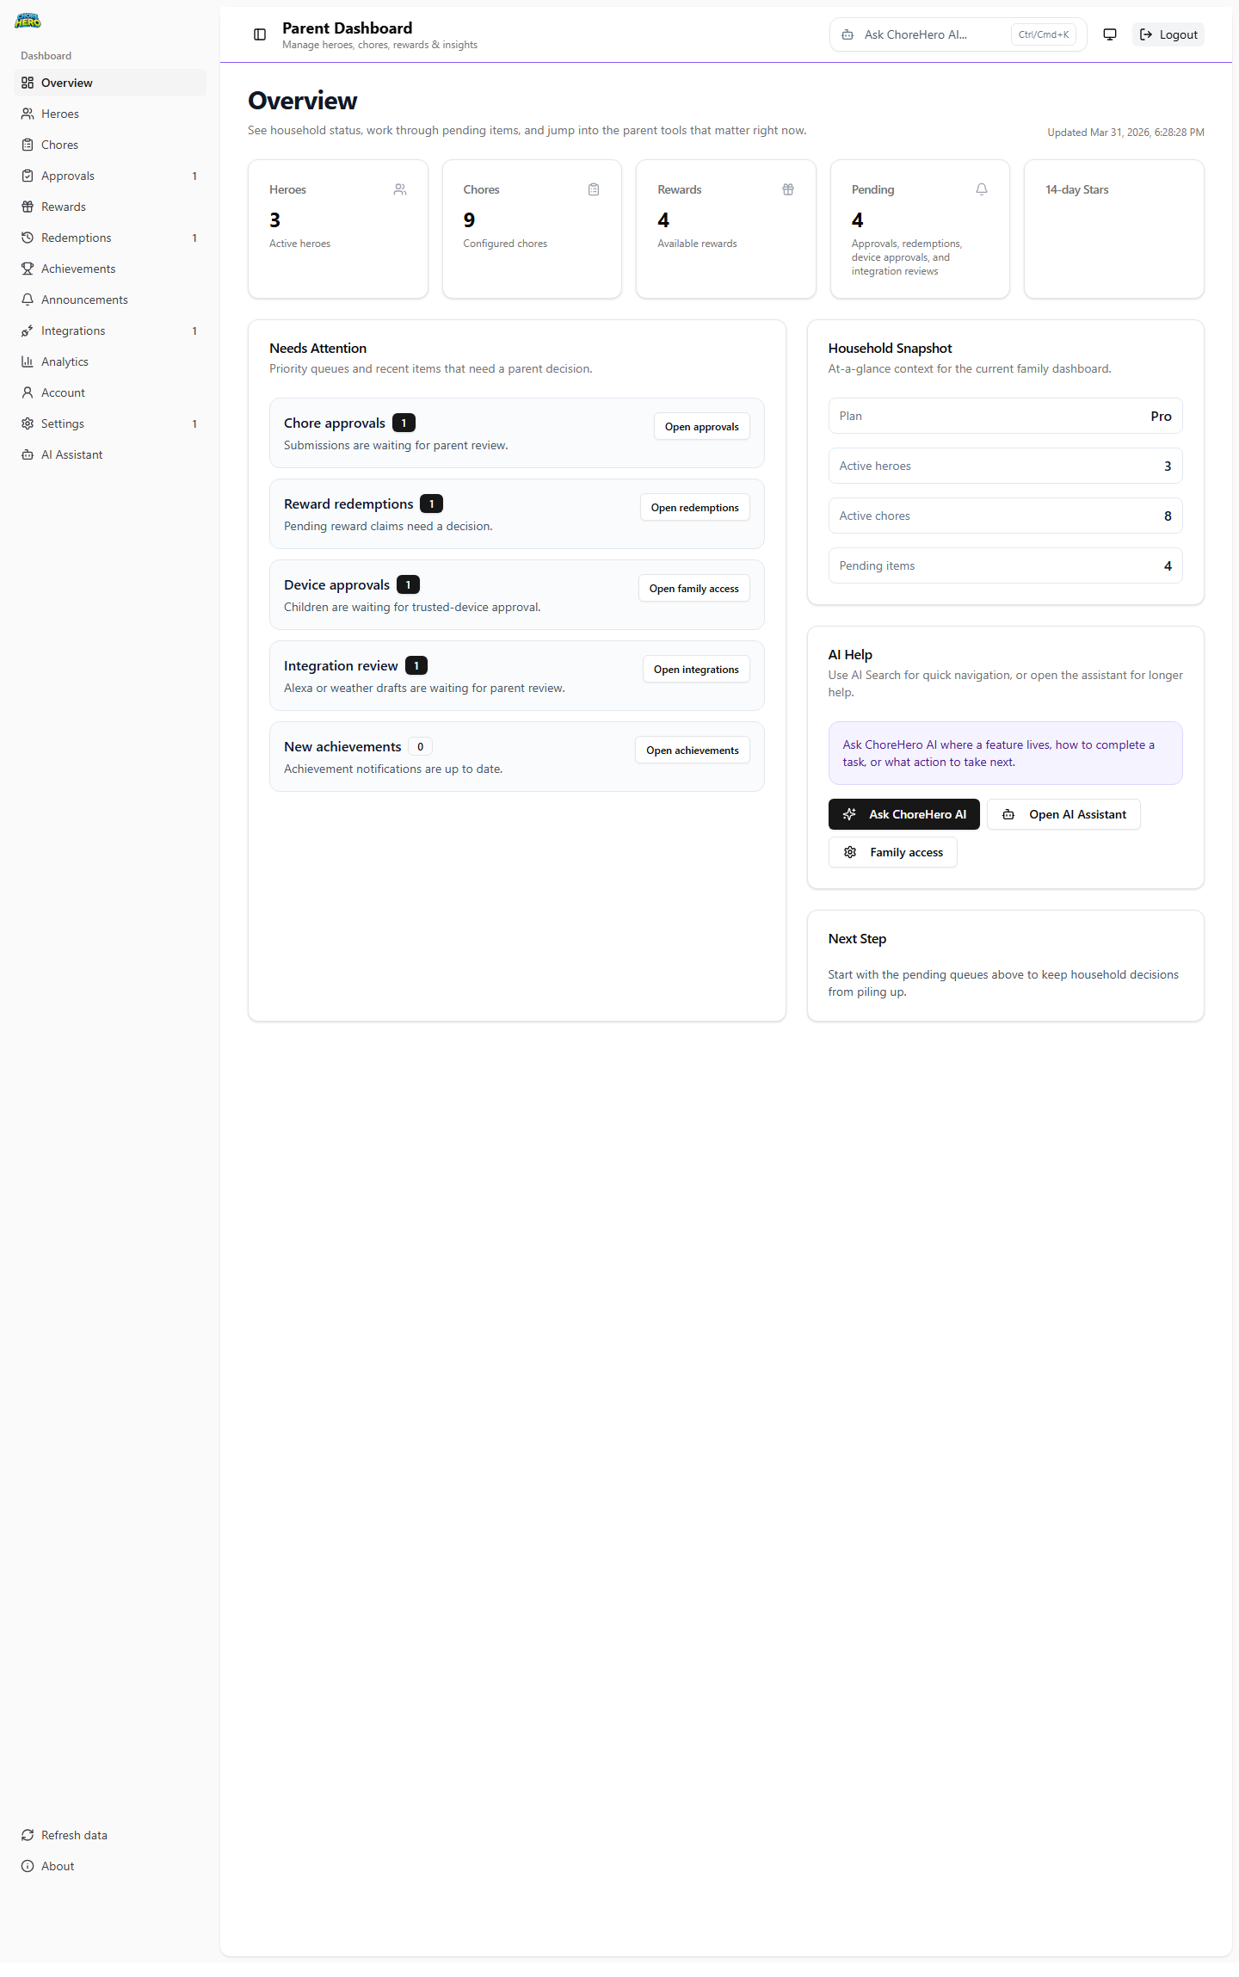1239x1977 pixels.
Task: Click the Rewards gift icon in sidebar
Action: coord(28,207)
